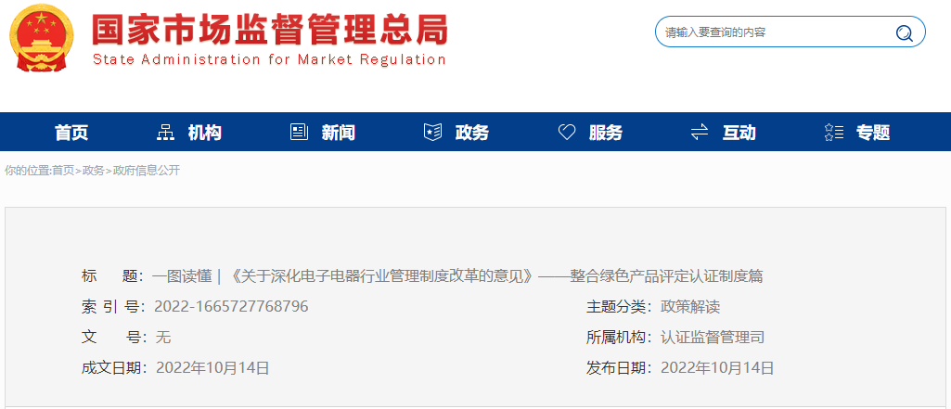
Task: Click the 服务 heart icon
Action: click(x=567, y=132)
